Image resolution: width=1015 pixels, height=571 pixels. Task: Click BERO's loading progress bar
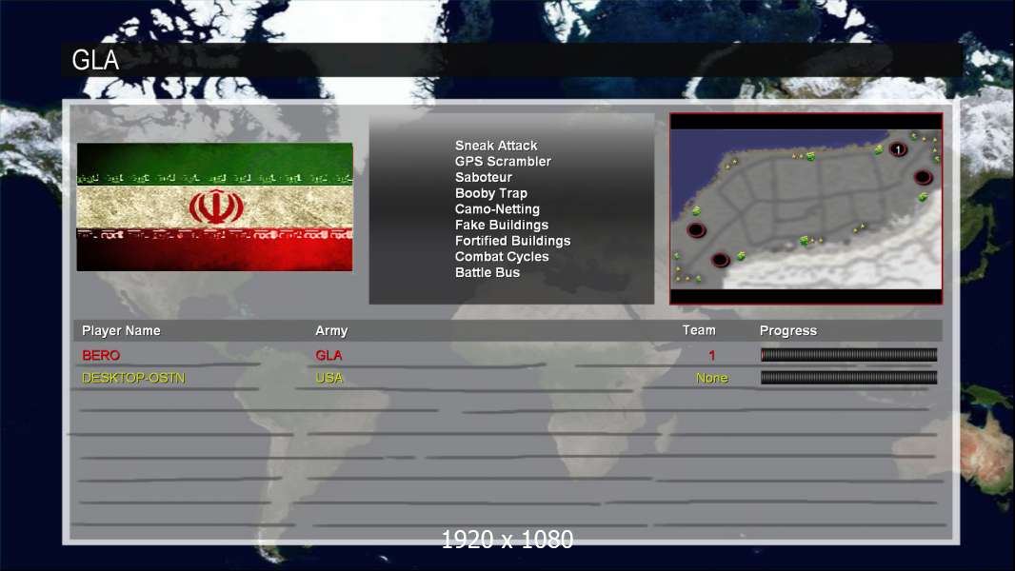[x=848, y=354]
